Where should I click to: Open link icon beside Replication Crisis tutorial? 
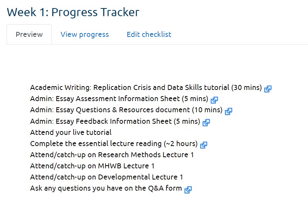pyautogui.click(x=268, y=89)
